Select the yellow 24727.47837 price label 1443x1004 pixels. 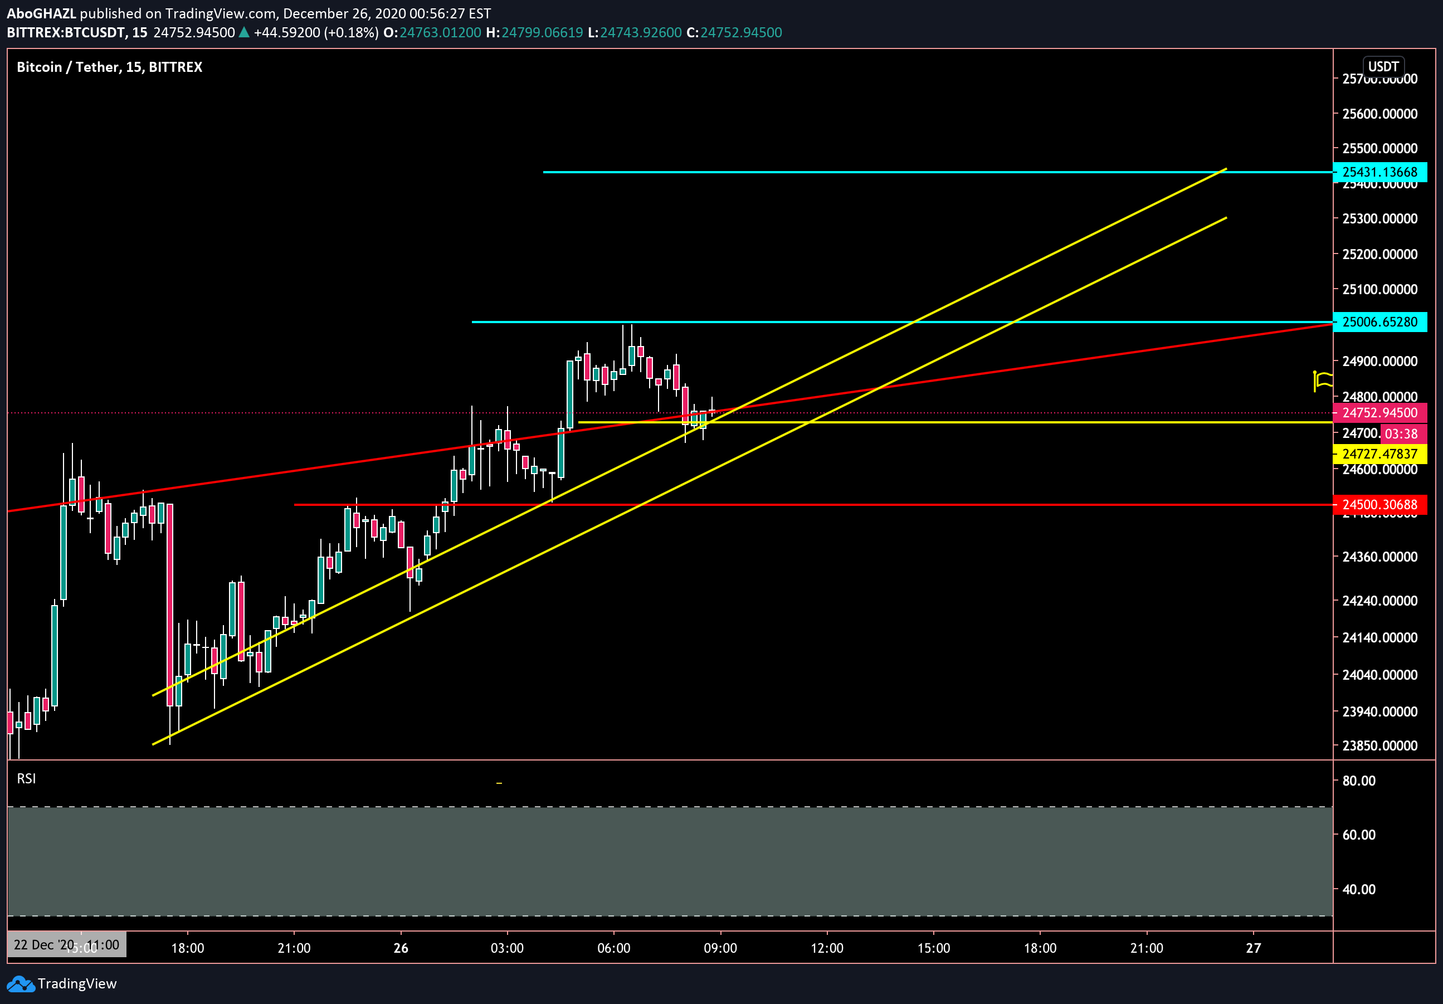1379,454
